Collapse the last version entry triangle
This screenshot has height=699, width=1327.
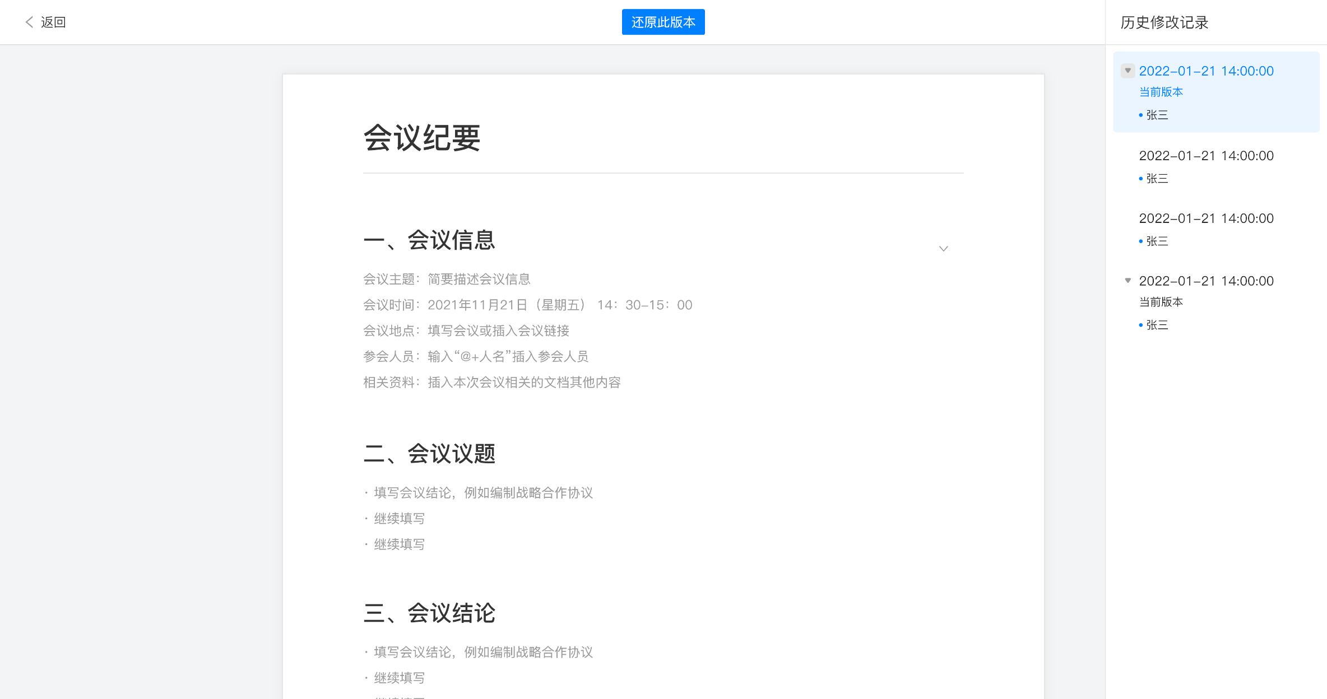[1128, 281]
